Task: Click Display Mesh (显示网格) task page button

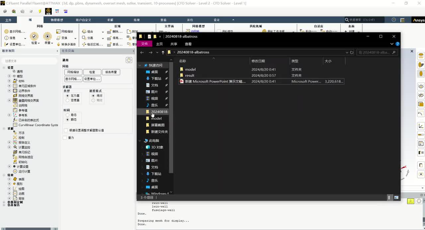Action: tap(73, 79)
